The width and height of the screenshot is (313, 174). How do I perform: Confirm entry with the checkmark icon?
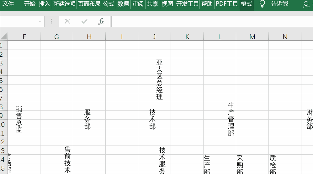[84, 21]
